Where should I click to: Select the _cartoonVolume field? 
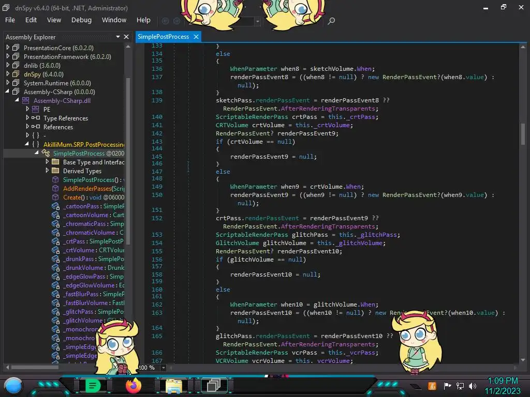pyautogui.click(x=93, y=215)
